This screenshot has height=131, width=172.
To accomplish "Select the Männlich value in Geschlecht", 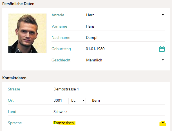I will (94, 60).
